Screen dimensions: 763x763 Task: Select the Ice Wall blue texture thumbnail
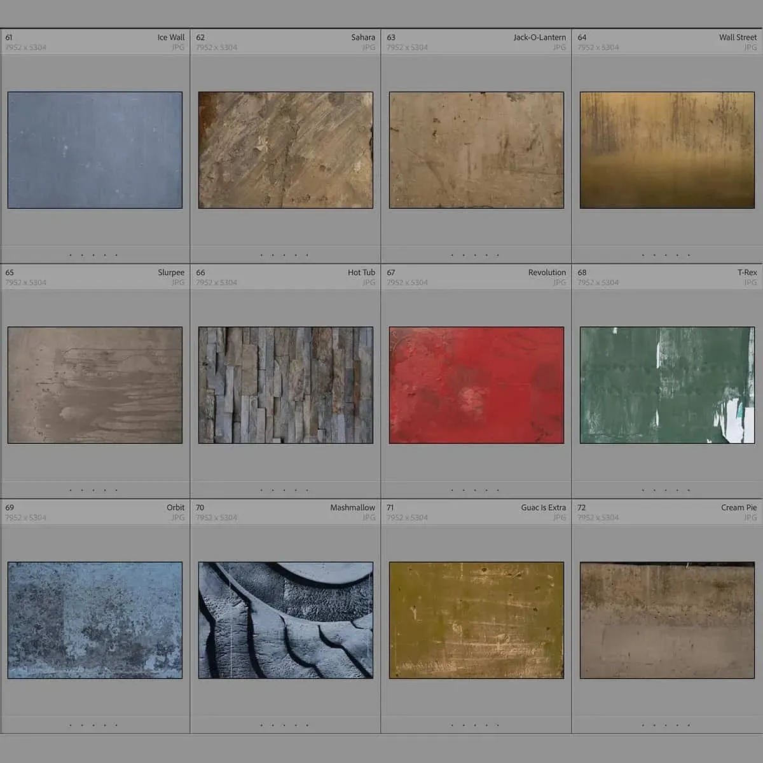pyautogui.click(x=95, y=150)
